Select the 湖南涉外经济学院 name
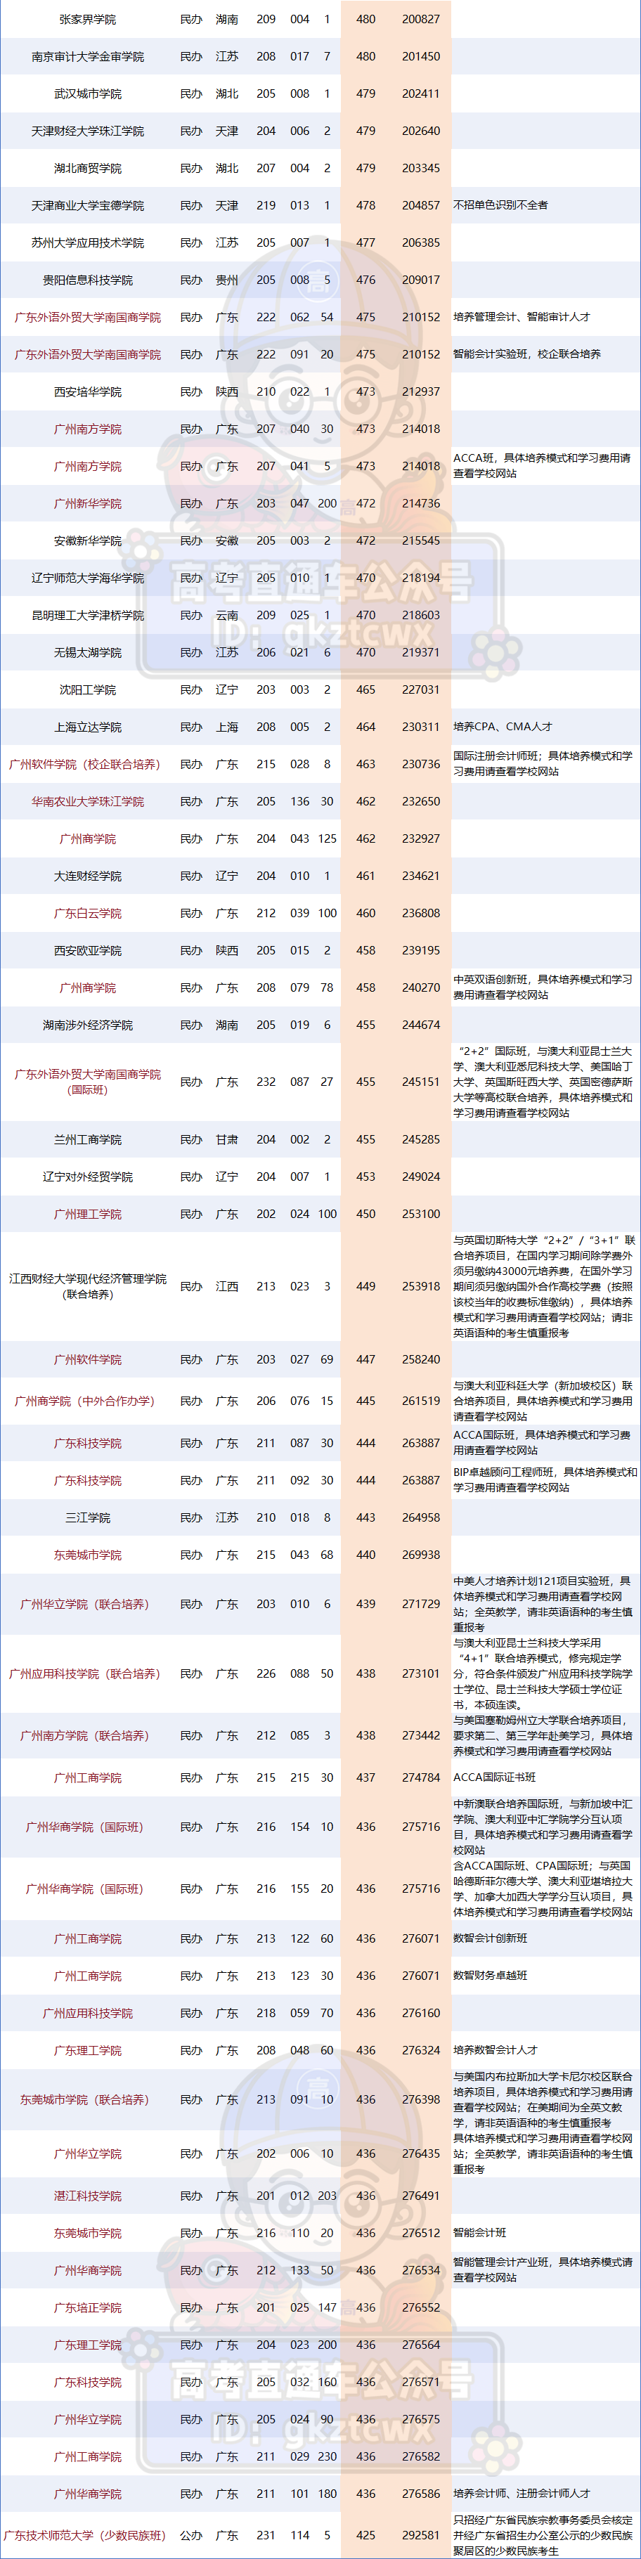 pos(87,1025)
